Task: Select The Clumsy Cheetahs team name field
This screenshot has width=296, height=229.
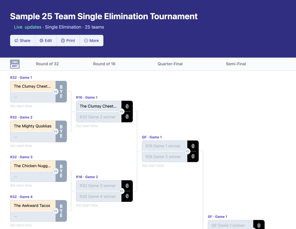Action: [x=33, y=86]
